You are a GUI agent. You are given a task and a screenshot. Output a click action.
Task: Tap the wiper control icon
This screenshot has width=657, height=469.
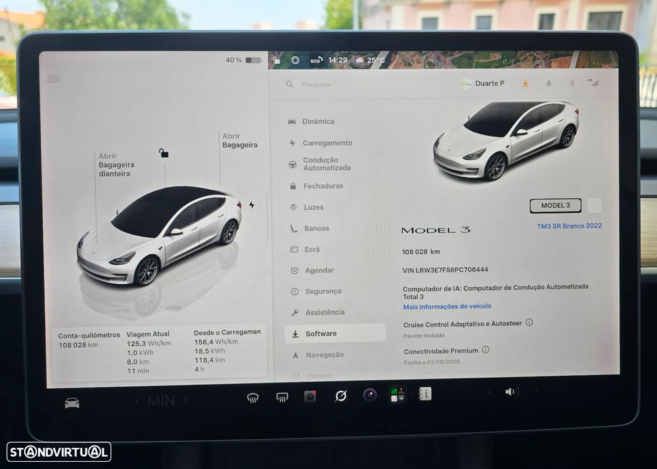coord(340,395)
